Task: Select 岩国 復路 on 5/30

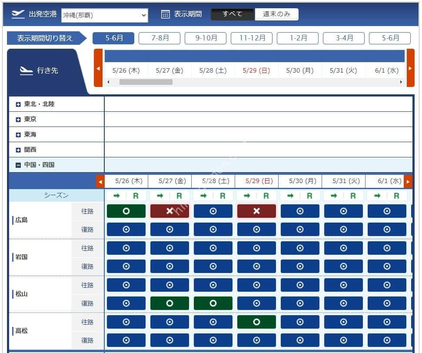Action: pyautogui.click(x=300, y=266)
